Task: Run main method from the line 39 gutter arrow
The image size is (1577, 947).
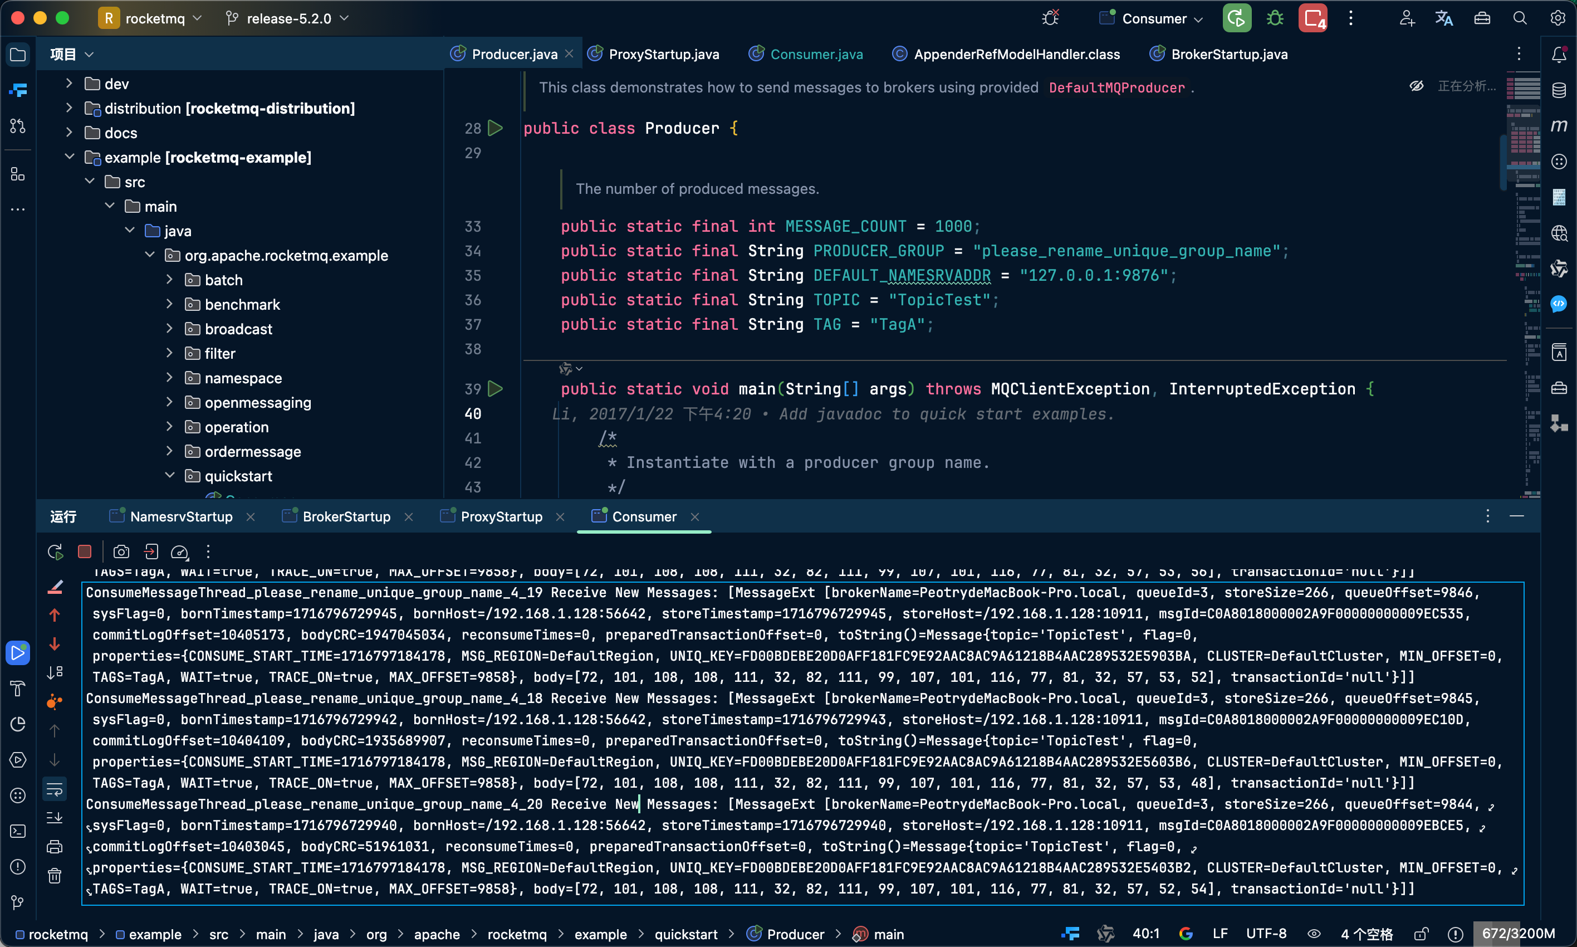Action: [x=496, y=389]
